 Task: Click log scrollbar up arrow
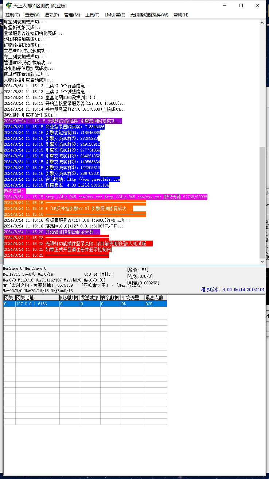pos(262,23)
